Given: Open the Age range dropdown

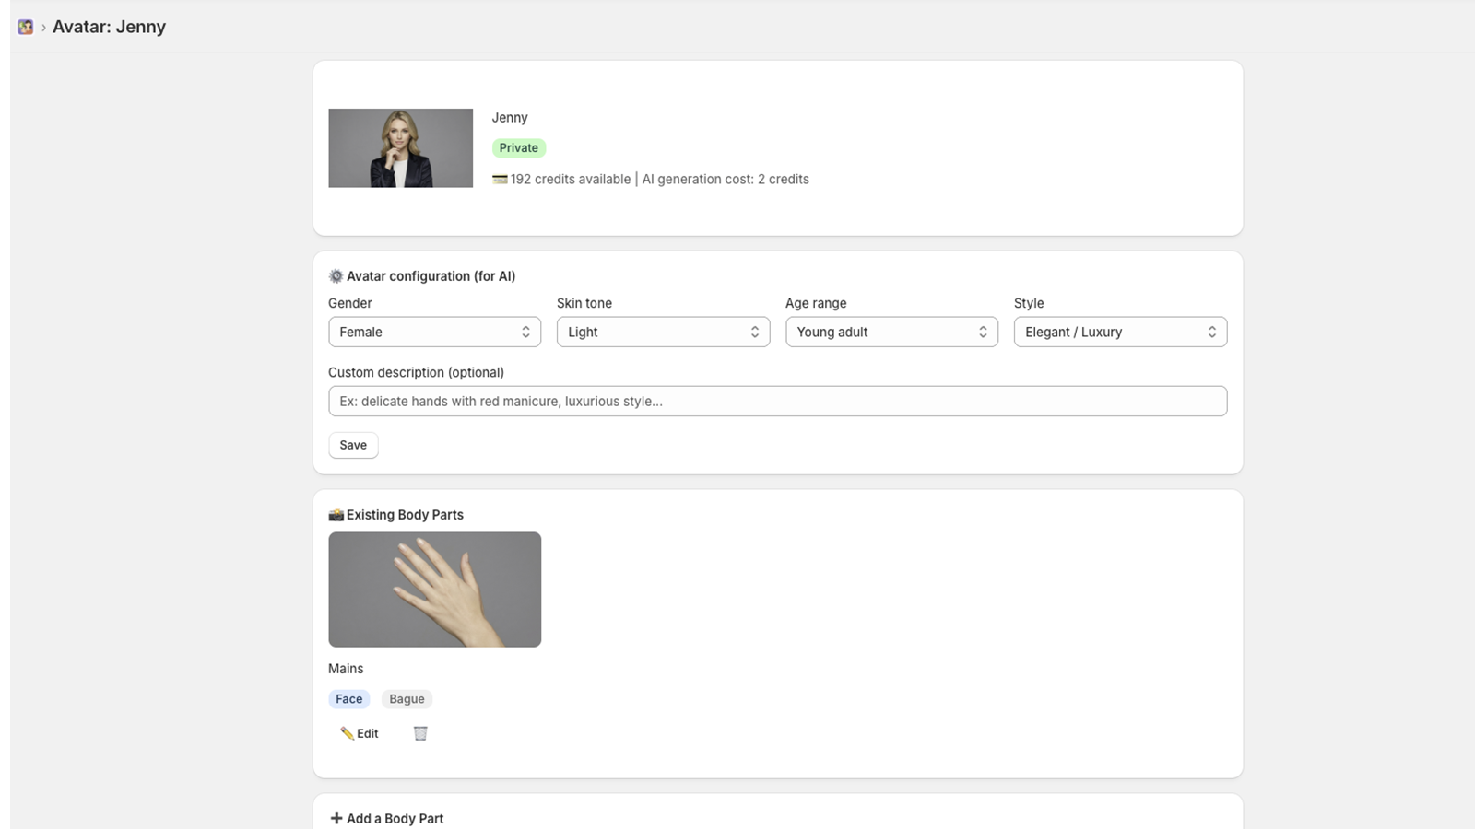Looking at the screenshot, I should (x=891, y=332).
